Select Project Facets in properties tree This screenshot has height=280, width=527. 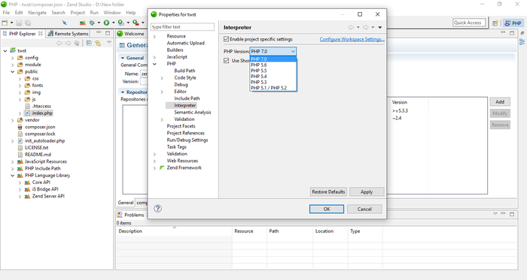click(181, 126)
